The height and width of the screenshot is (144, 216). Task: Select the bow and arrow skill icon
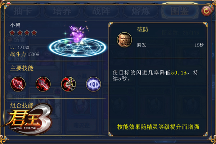(x=68, y=84)
